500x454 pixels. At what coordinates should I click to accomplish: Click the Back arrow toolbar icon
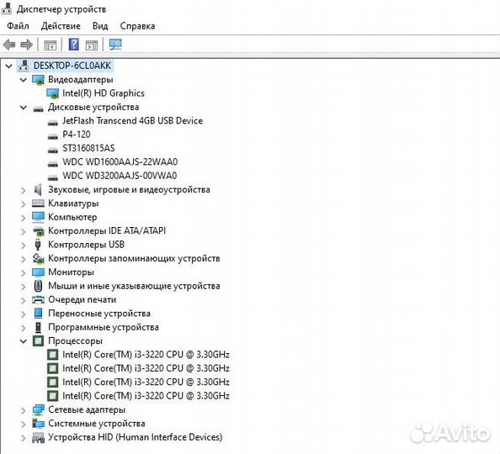click(x=9, y=45)
